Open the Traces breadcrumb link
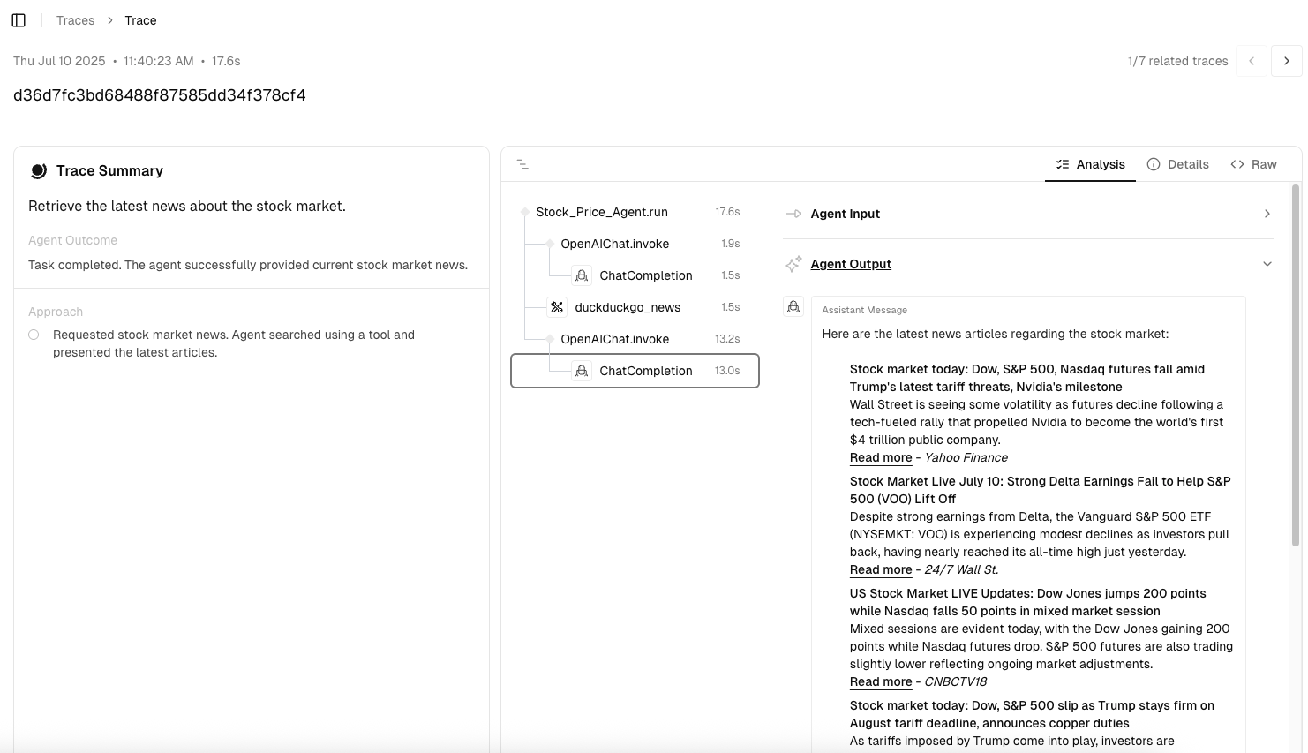Screen dimensions: 1308x753 pos(75,20)
